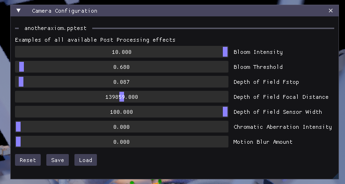Click the Depth of Field Fstop slider
The width and height of the screenshot is (345, 184).
[122, 82]
